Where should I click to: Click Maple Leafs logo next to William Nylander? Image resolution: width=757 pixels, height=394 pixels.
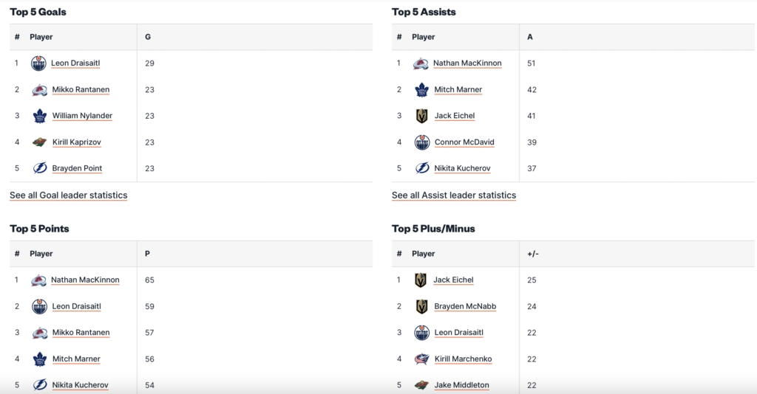[x=40, y=116]
